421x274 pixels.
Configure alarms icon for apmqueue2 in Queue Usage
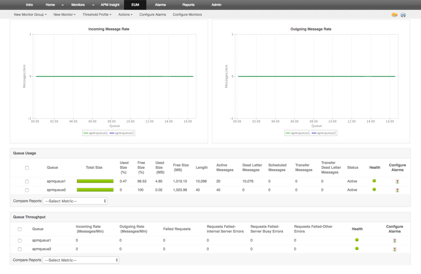coord(397,190)
